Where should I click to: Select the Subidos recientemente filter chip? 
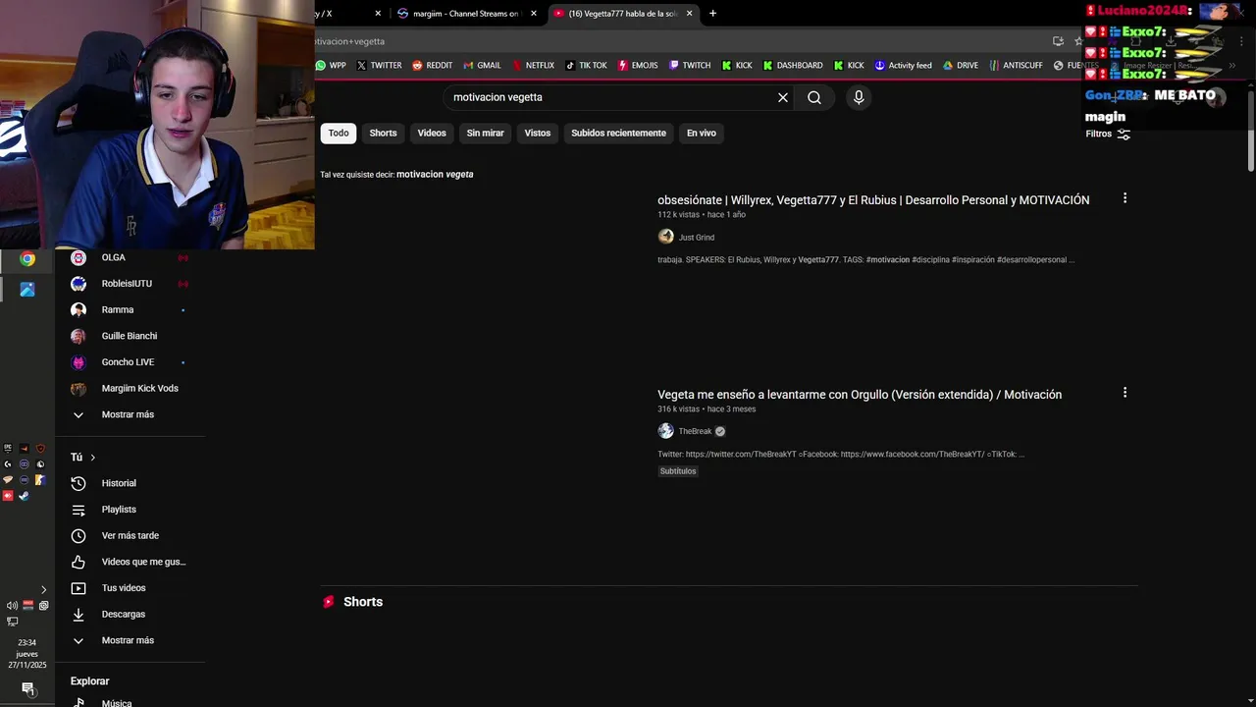[618, 133]
